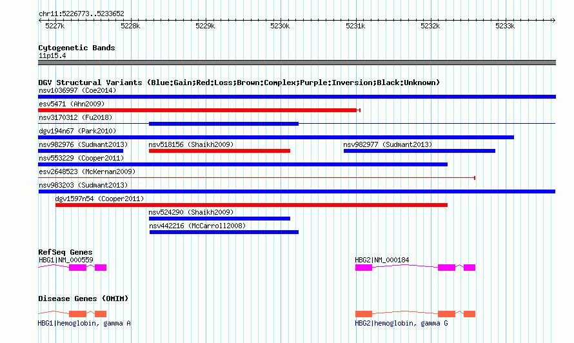The width and height of the screenshot is (574, 343).
Task: Open the HBG2|hemoglobin, gamma G link
Action: pyautogui.click(x=401, y=323)
